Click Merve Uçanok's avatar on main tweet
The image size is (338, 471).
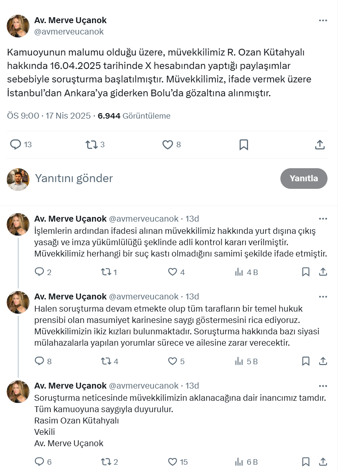pos(18,26)
